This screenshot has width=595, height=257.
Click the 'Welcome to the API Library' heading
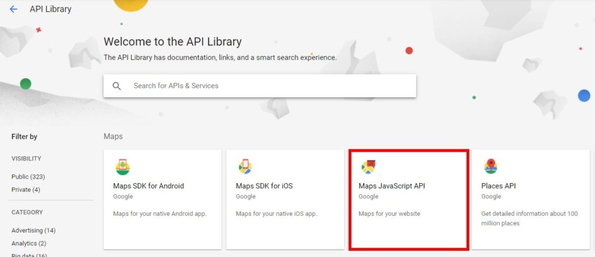coord(173,41)
